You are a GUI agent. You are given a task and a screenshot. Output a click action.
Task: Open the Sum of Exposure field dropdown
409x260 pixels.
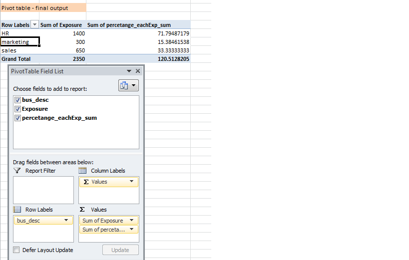132,221
